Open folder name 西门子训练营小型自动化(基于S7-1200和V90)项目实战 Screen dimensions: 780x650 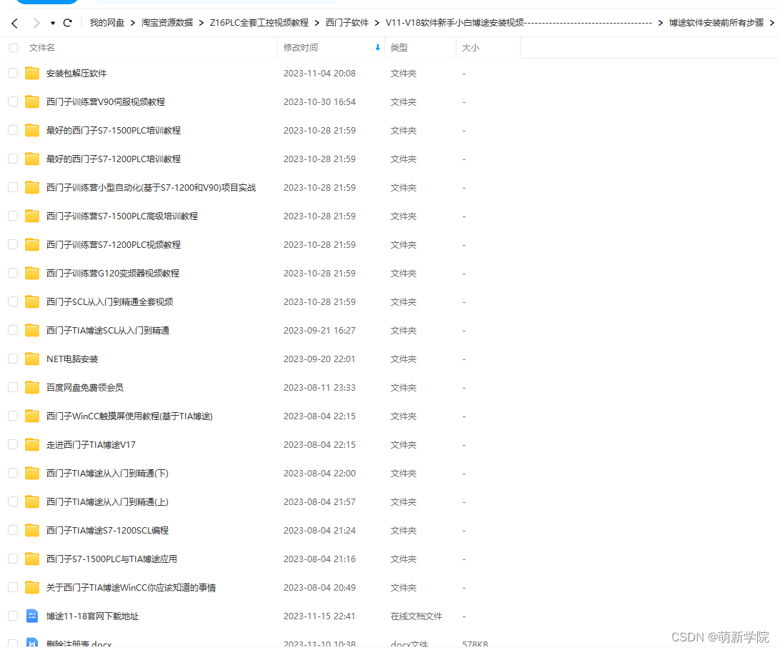[x=151, y=187]
